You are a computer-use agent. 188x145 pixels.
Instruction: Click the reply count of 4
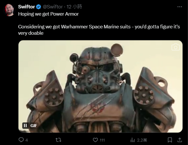[x=27, y=140]
